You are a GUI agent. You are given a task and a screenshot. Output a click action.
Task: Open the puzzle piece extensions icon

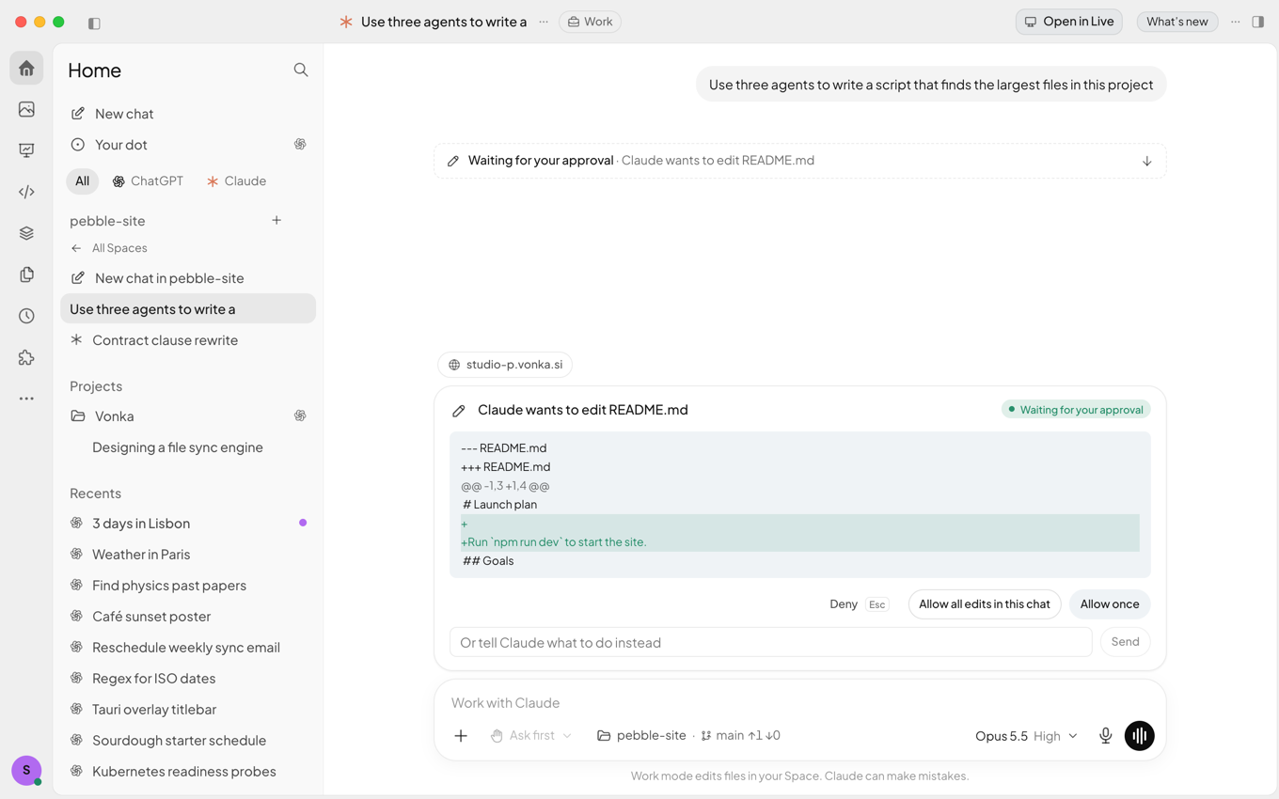point(26,357)
